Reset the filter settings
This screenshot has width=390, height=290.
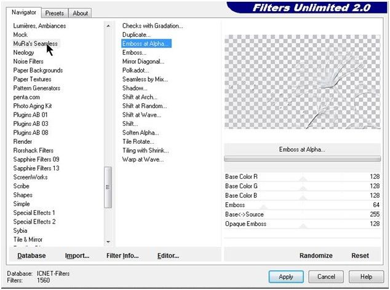(x=360, y=256)
